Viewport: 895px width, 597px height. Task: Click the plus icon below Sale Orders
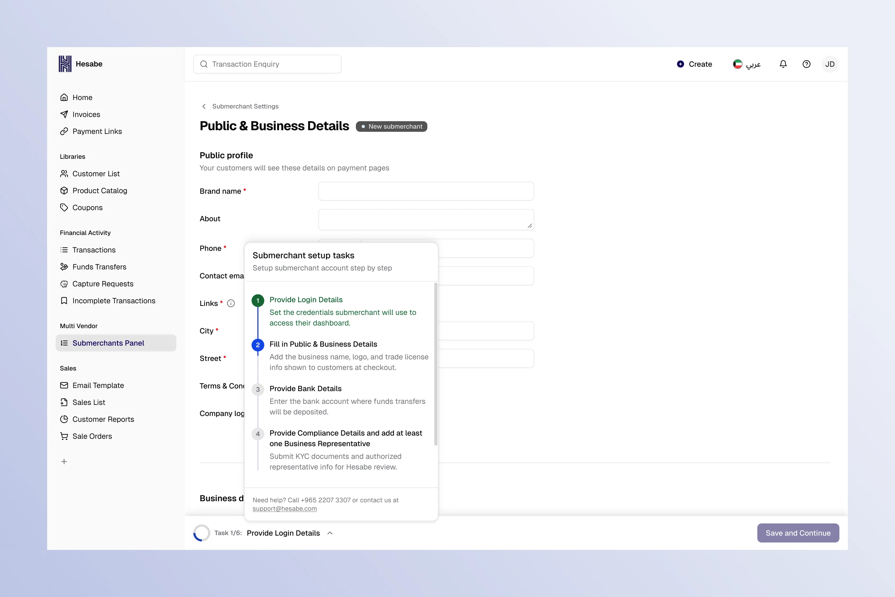(64, 462)
